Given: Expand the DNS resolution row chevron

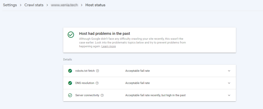Looking at the screenshot, I should pyautogui.click(x=229, y=83).
